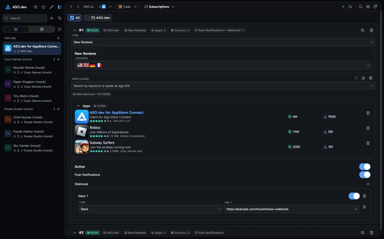The image size is (384, 239).
Task: Toggle the Active subscription switch off
Action: click(x=365, y=167)
